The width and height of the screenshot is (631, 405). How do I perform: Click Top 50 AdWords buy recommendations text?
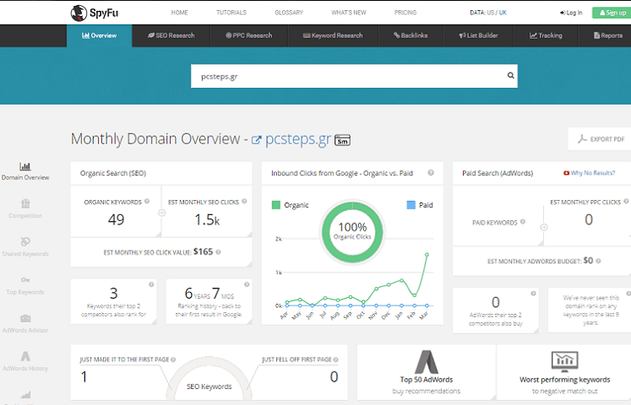(x=427, y=385)
